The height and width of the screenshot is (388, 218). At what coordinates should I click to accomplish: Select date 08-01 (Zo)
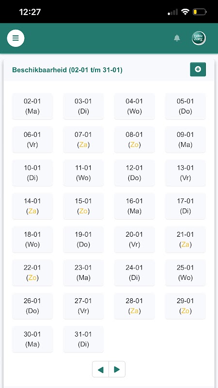pos(135,140)
